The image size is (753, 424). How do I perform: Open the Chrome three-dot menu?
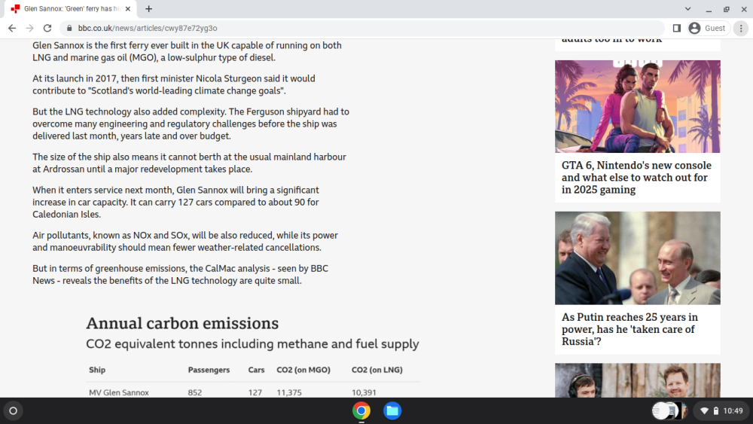(741, 29)
